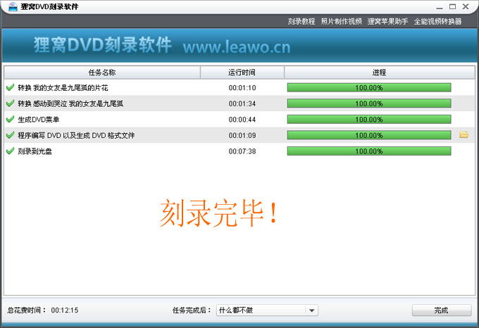The width and height of the screenshot is (479, 328).
Task: Click the checkmark beside 转换 我的女友是九尾狐的片花
Action: pos(10,87)
